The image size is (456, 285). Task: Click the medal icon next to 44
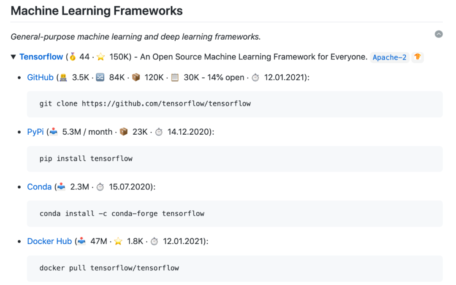(73, 57)
